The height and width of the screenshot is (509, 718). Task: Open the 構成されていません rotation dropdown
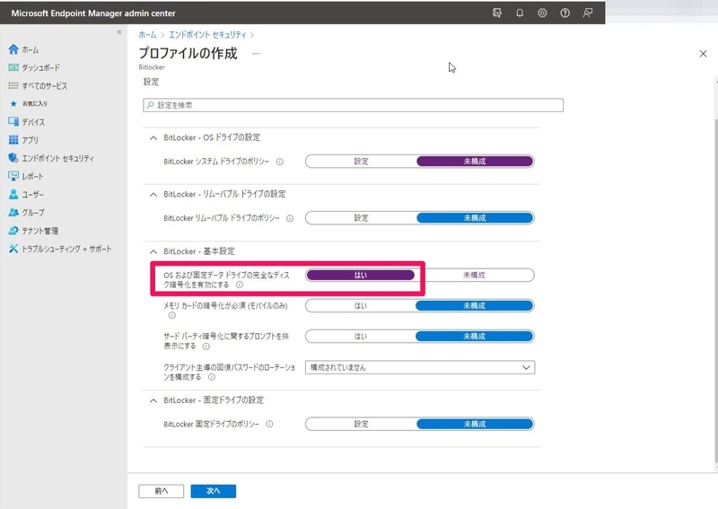point(420,367)
